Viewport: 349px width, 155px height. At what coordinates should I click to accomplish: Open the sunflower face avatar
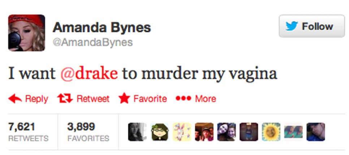(271, 132)
